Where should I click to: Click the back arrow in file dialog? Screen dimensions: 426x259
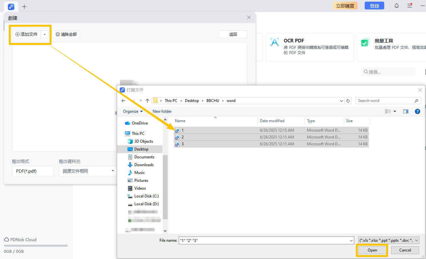[123, 101]
